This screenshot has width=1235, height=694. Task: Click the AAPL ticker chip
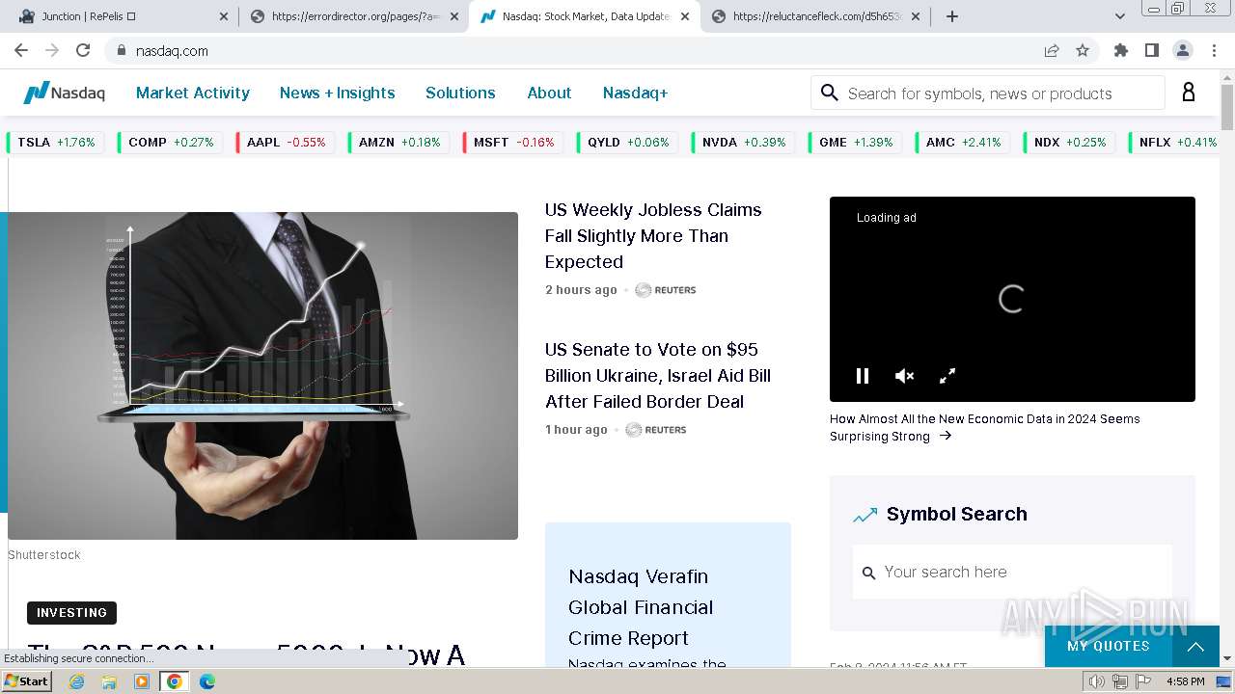pos(286,143)
